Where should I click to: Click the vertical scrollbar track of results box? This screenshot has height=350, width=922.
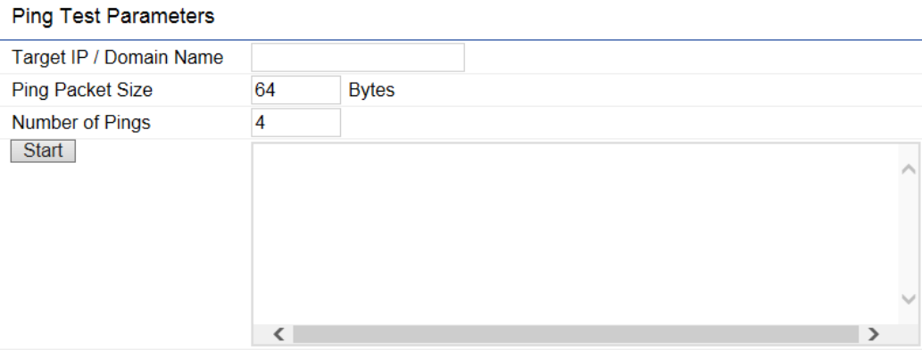pos(909,234)
